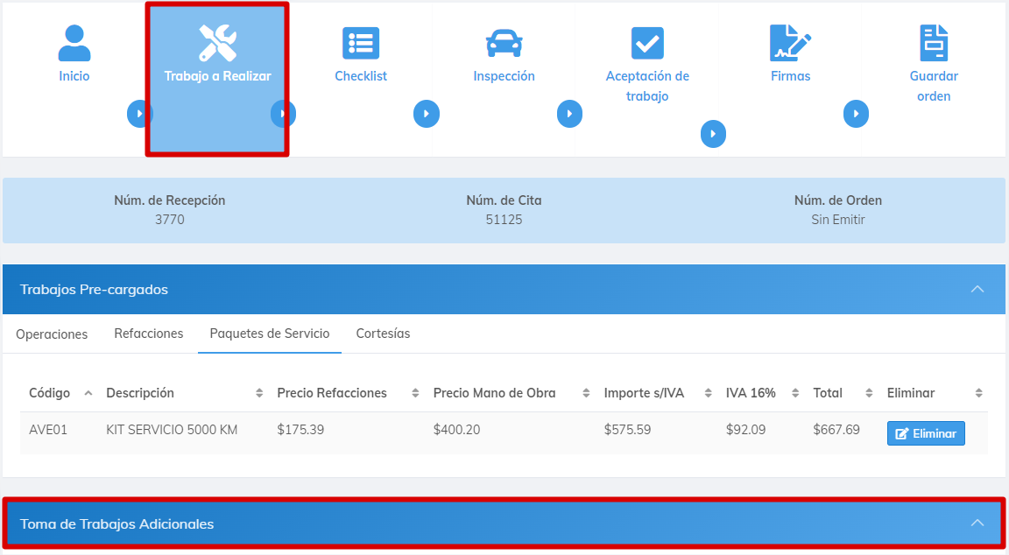Click the arrow circle after Firmas
Viewport: 1009px width, 555px height.
click(x=856, y=114)
